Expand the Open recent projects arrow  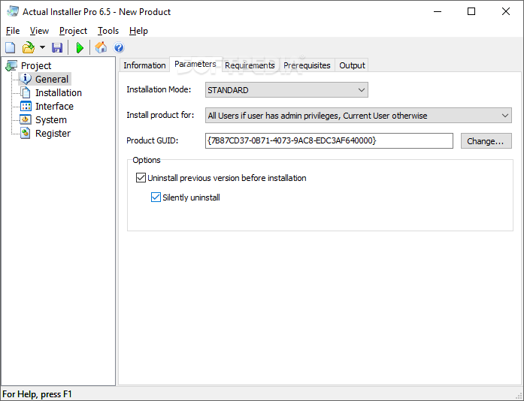(x=42, y=47)
